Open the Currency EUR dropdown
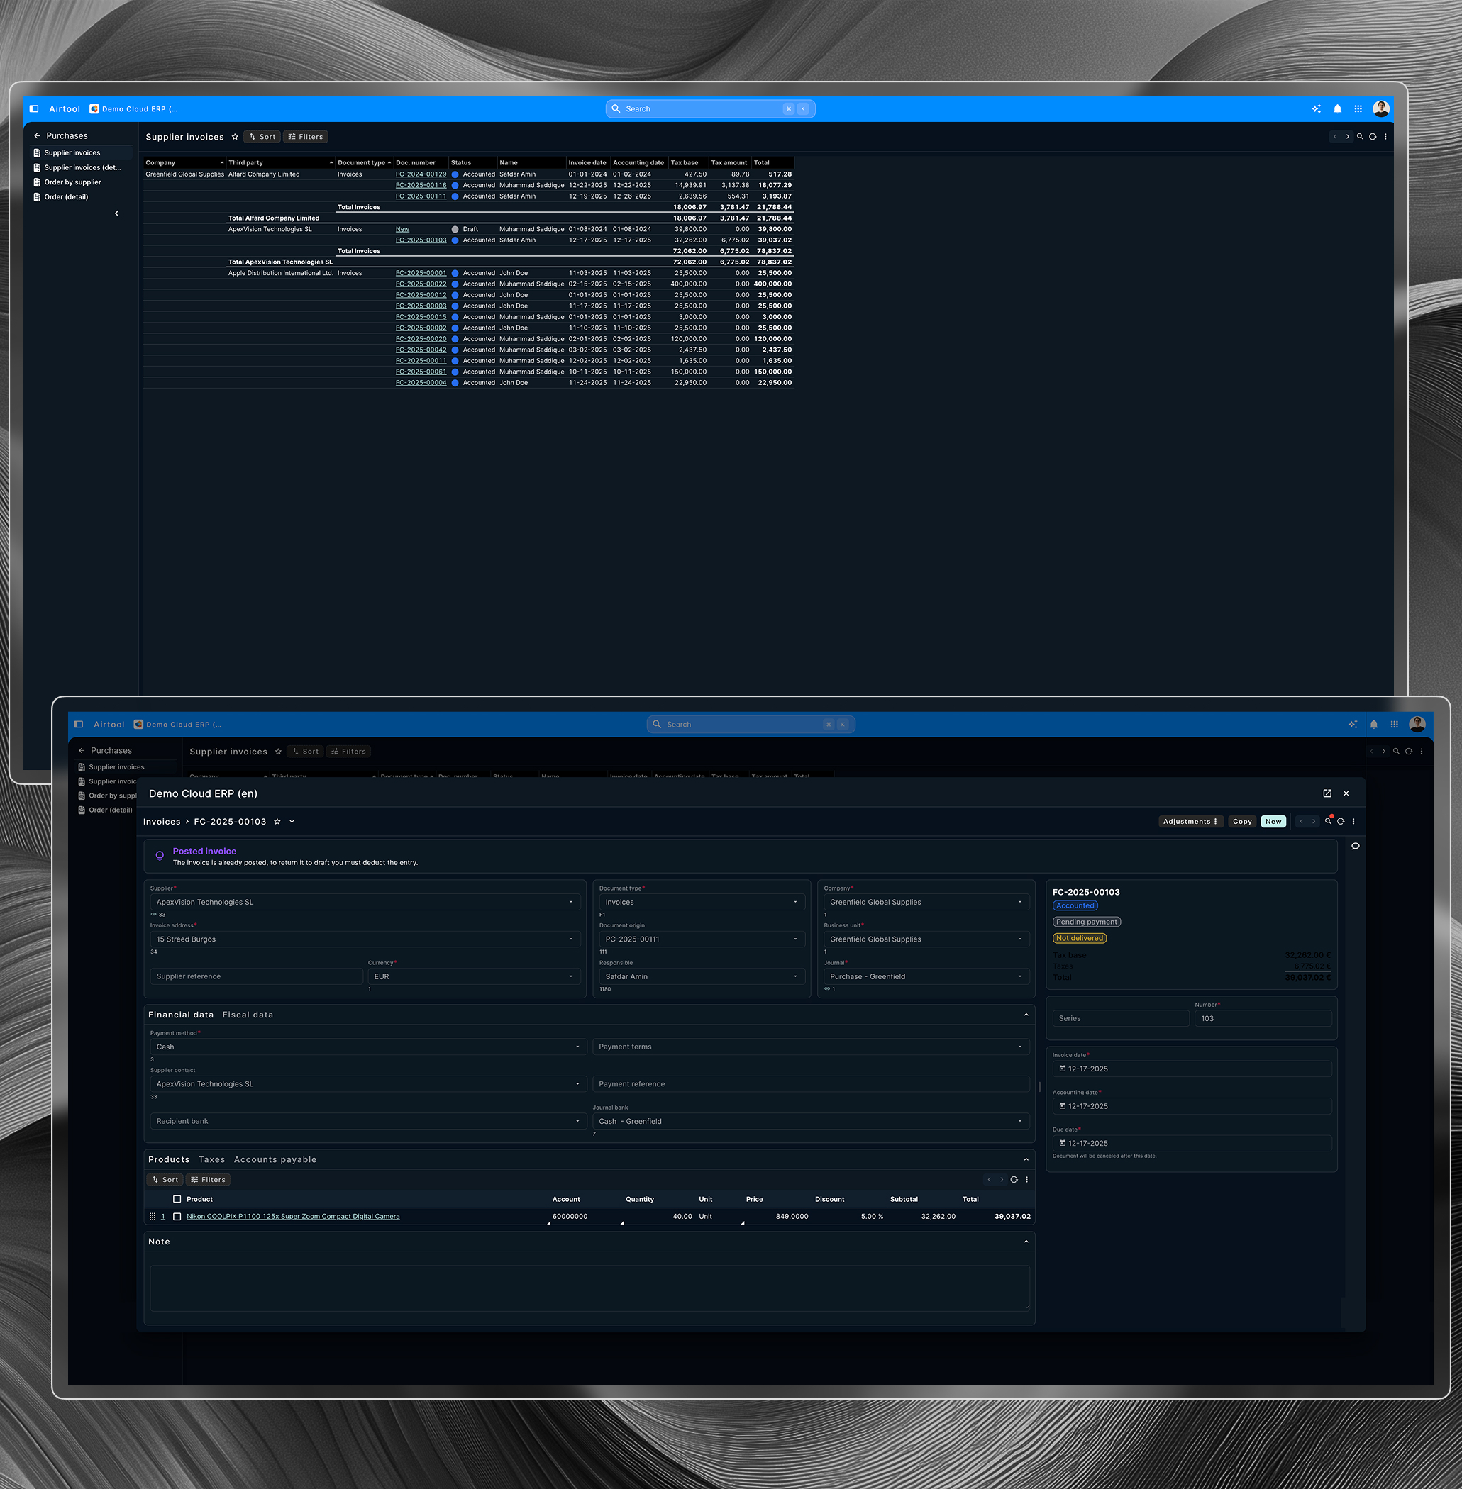The width and height of the screenshot is (1462, 1489). tap(570, 976)
